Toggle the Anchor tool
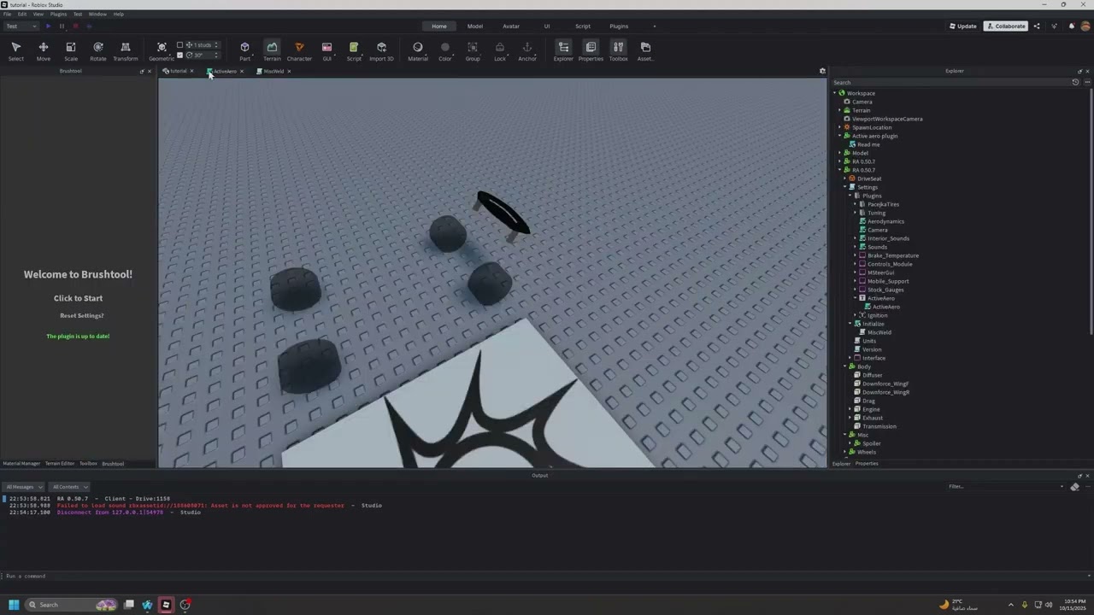 tap(527, 51)
